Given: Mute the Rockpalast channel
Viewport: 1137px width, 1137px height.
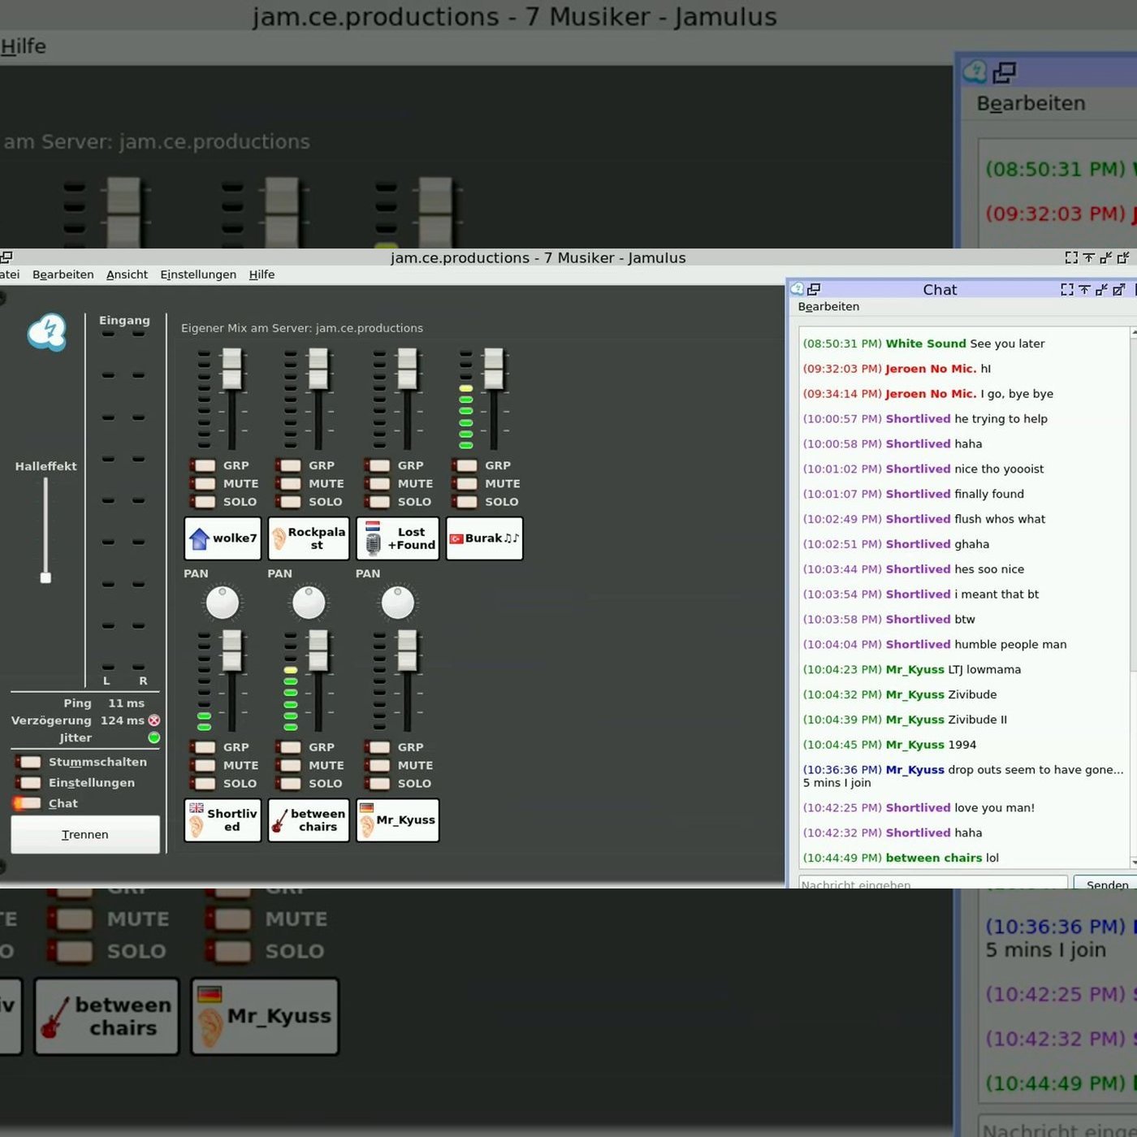Looking at the screenshot, I should 288,483.
